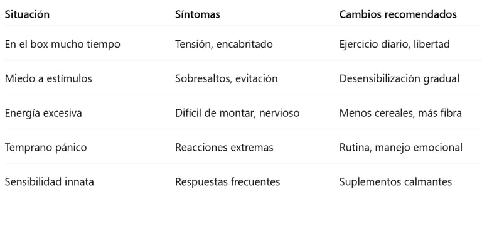Select the 'Tensión, encabritado' cell

[224, 45]
